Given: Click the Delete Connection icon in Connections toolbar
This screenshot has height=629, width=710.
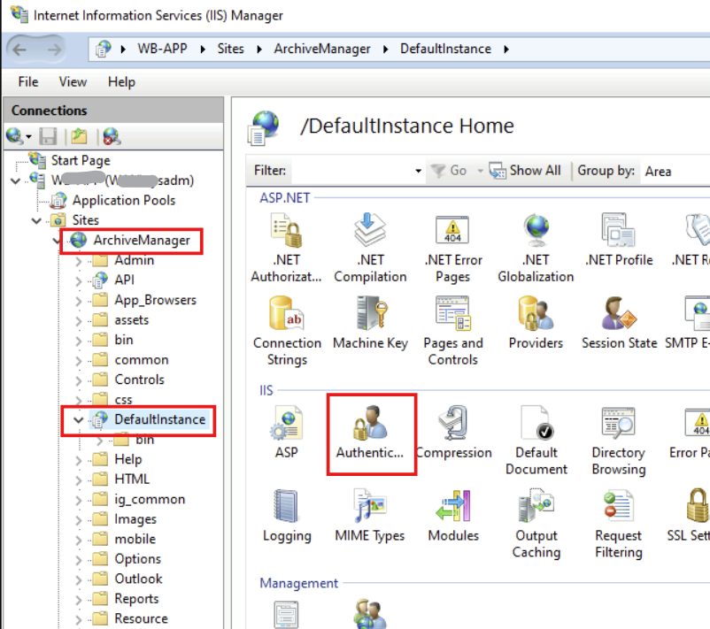Looking at the screenshot, I should (111, 136).
